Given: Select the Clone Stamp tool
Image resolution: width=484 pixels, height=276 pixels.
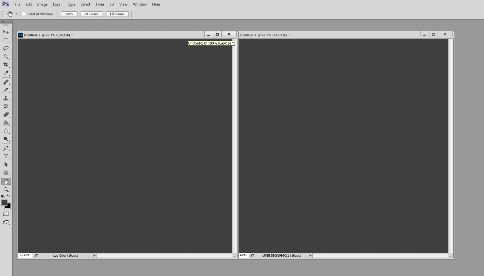Looking at the screenshot, I should (x=6, y=98).
